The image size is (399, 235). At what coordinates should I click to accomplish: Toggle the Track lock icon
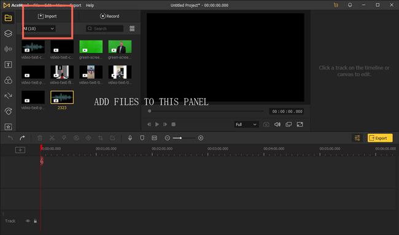(36, 221)
